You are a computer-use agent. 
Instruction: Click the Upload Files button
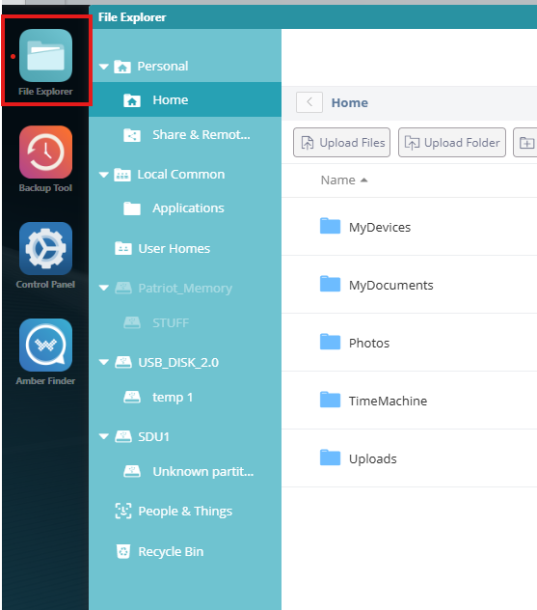(341, 143)
